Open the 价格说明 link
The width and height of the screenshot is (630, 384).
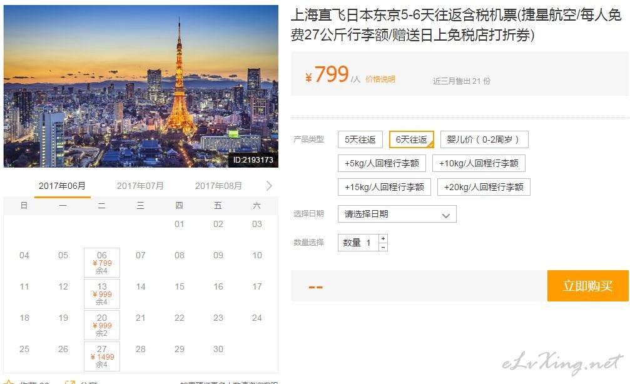coord(380,79)
